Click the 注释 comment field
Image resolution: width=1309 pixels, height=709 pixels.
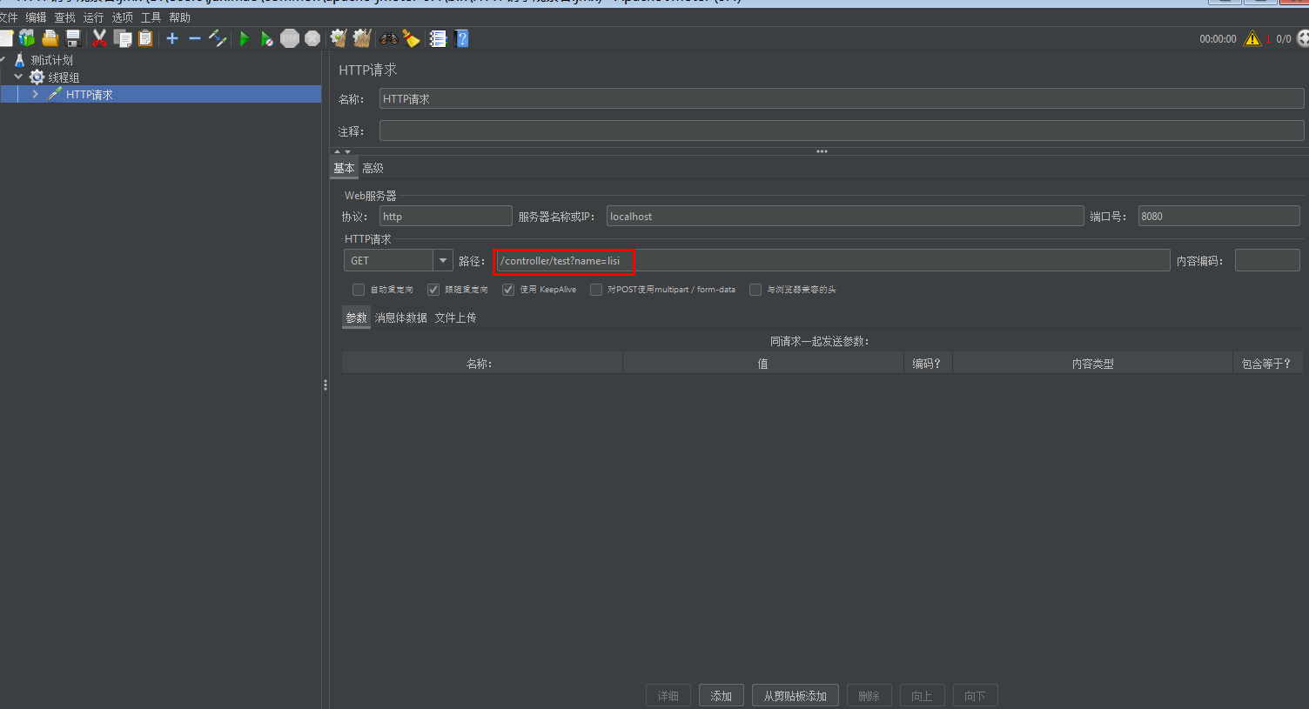[x=842, y=130]
